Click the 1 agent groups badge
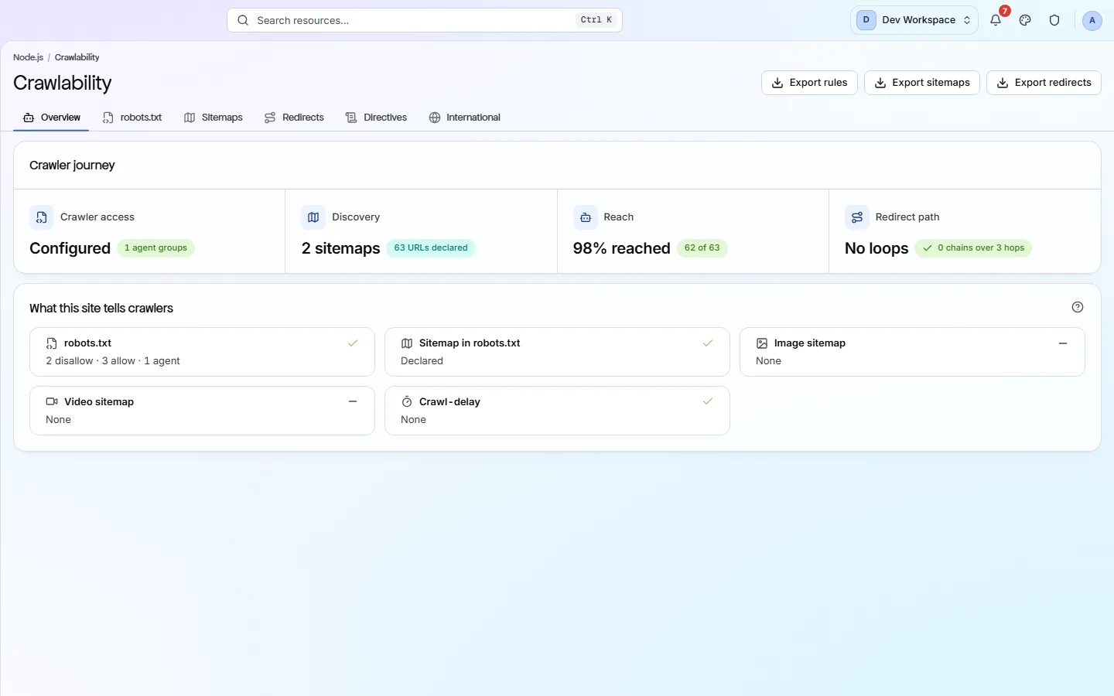Viewport: 1114px width, 696px height. 155,248
